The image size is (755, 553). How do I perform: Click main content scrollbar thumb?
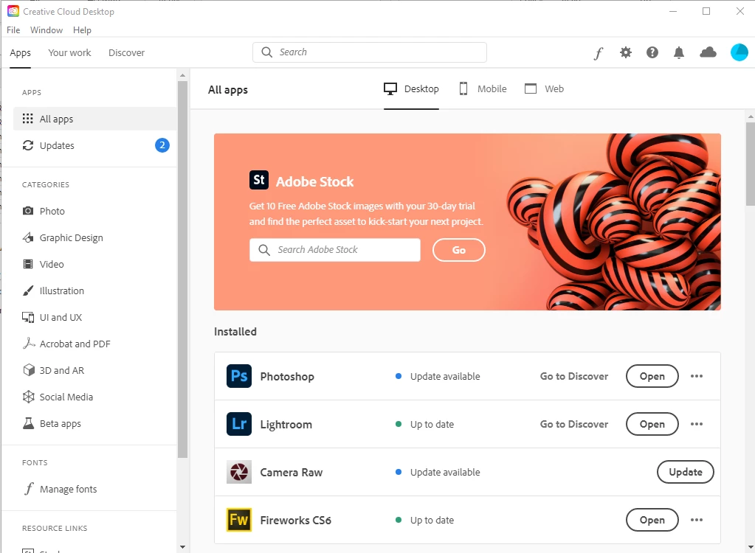pyautogui.click(x=751, y=164)
